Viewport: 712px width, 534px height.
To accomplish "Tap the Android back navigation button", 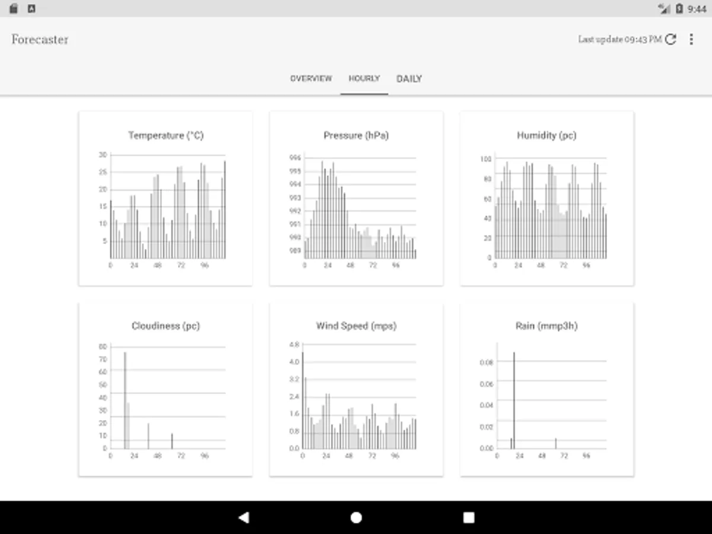I will (243, 517).
